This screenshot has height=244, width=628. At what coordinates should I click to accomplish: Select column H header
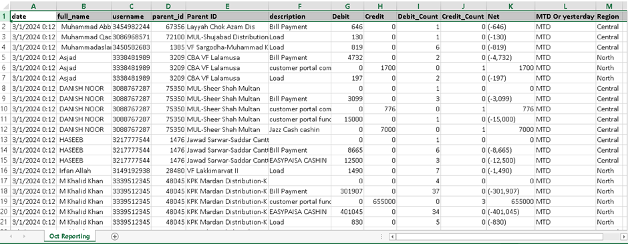pos(380,6)
